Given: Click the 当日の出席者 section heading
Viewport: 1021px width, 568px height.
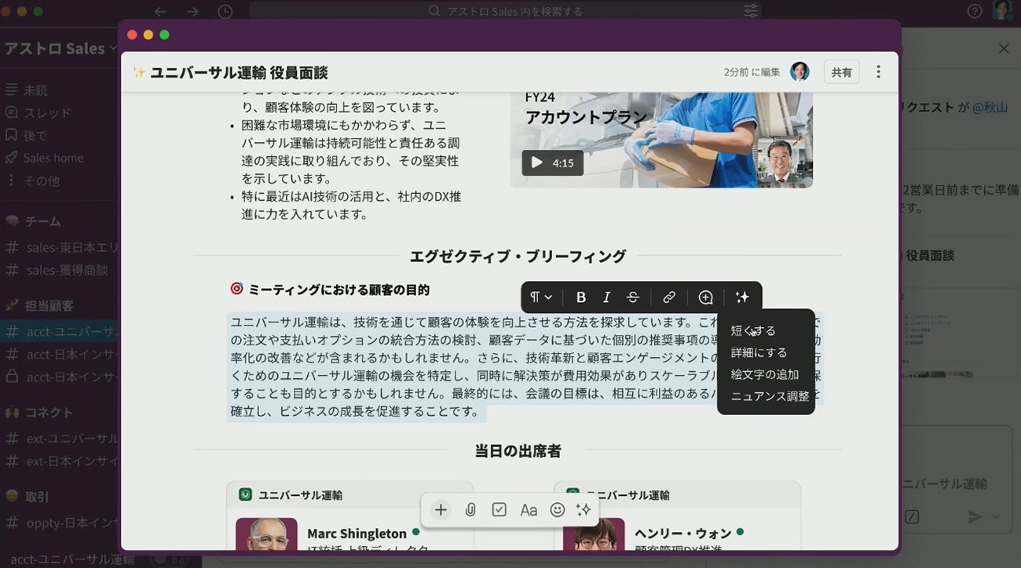Looking at the screenshot, I should [x=518, y=451].
